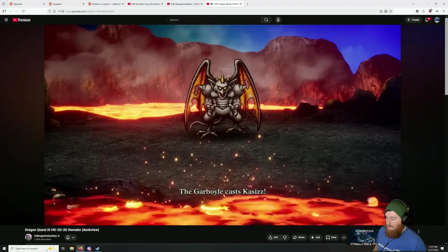
Task: Mute the Dragon Quest tab audio icon
Action: (x=211, y=4)
